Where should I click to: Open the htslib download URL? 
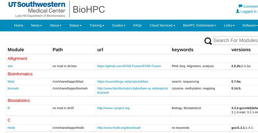click(119, 128)
